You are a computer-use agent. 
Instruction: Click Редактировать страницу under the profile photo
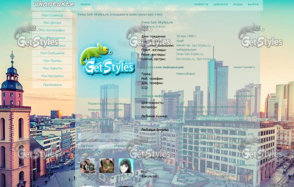(107, 104)
